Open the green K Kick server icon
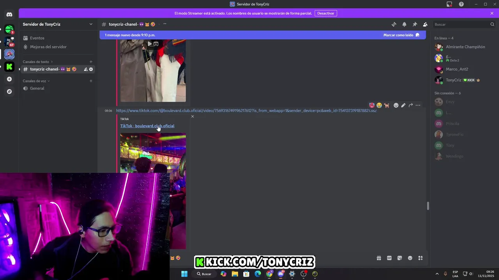 (9, 66)
